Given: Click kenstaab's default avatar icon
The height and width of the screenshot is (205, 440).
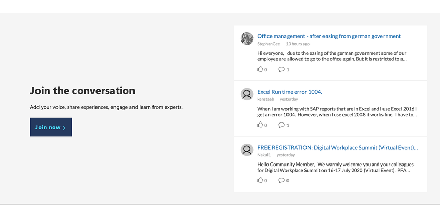Looking at the screenshot, I should (247, 94).
